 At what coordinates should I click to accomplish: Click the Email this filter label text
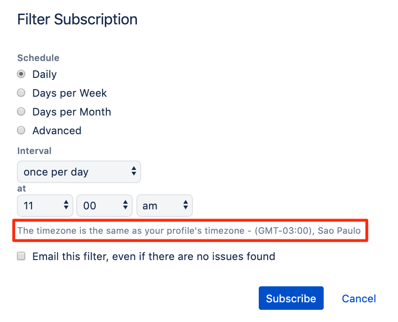tap(154, 257)
